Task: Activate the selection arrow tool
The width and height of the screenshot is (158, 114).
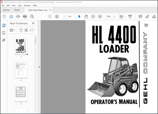Action: click(79, 17)
